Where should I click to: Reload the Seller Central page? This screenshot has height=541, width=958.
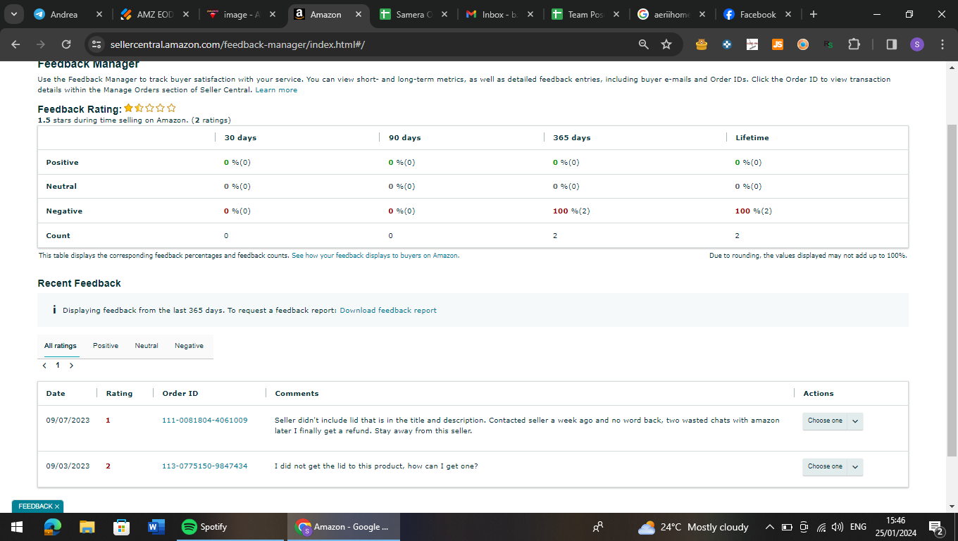(66, 44)
